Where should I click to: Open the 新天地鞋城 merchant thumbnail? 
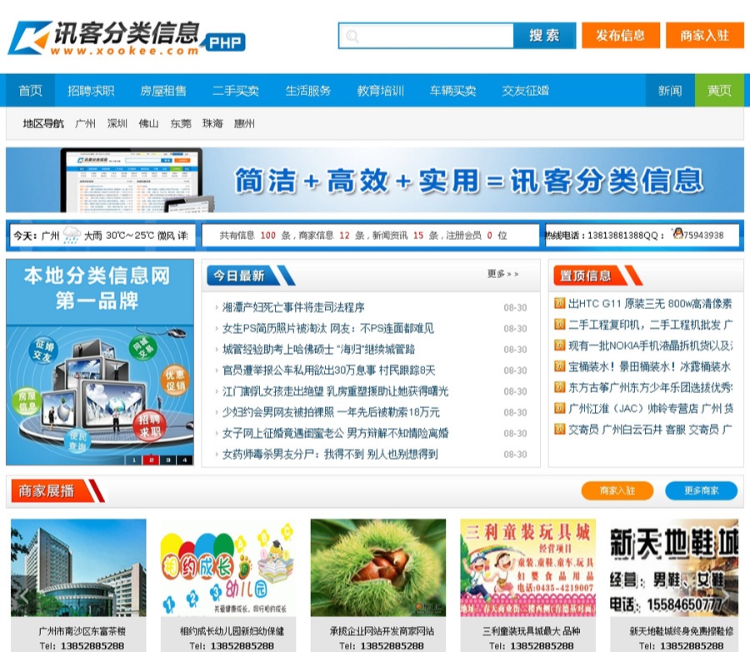[x=673, y=568]
